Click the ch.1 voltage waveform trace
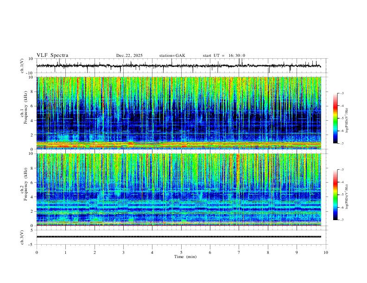 (178, 66)
